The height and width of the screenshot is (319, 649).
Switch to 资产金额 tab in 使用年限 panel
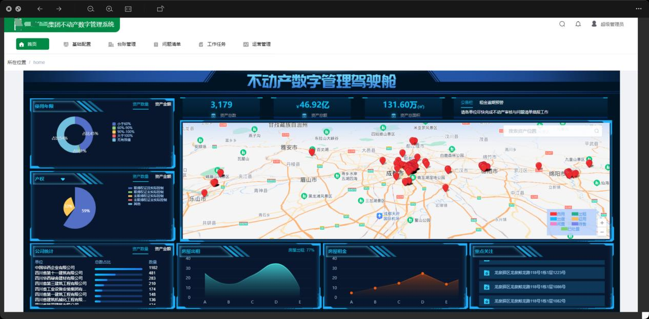tap(163, 104)
